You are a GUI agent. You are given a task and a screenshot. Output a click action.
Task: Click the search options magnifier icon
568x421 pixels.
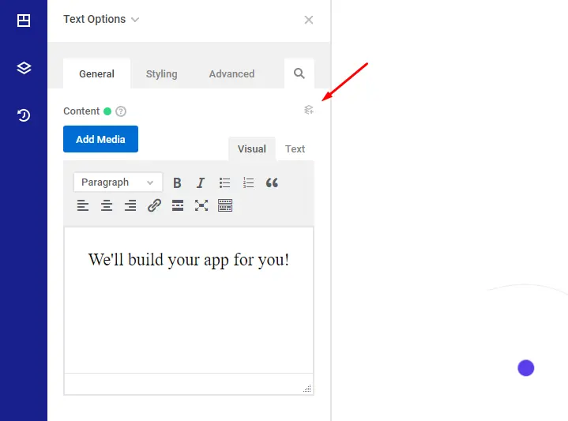tap(299, 73)
